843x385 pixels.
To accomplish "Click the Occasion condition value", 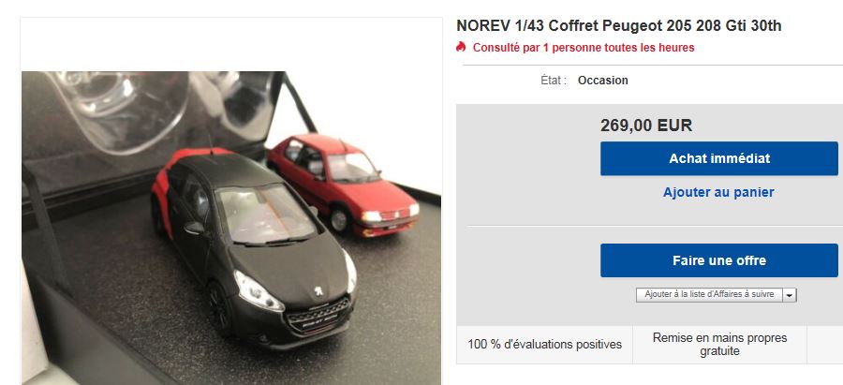I will [602, 81].
